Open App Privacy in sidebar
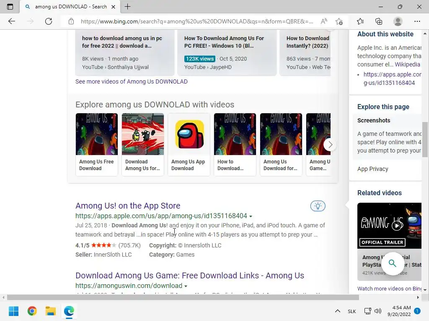The width and height of the screenshot is (429, 321). click(x=372, y=169)
